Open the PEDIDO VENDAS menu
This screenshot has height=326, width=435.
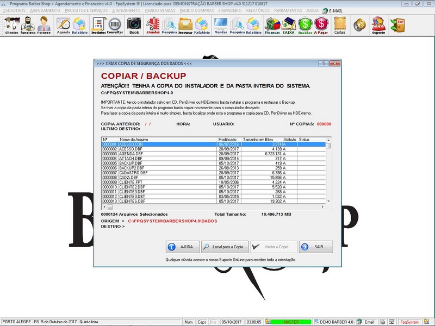pyautogui.click(x=160, y=10)
